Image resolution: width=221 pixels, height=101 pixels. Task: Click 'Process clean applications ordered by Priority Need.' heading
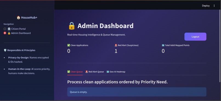click(x=117, y=82)
